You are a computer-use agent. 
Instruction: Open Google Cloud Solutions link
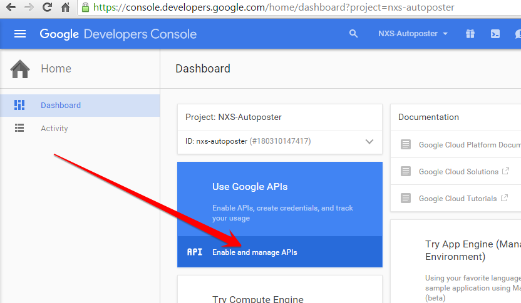458,172
